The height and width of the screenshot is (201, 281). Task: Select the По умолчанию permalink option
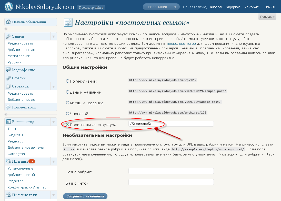pyautogui.click(x=67, y=81)
